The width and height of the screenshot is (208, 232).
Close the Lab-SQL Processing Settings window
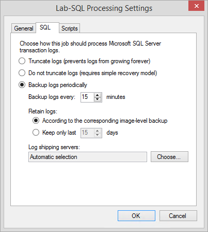(x=196, y=6)
